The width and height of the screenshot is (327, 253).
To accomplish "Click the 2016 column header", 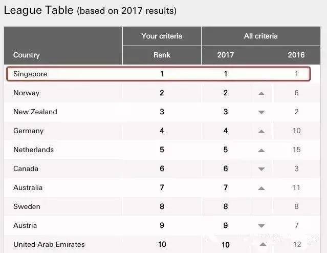I will pos(296,55).
